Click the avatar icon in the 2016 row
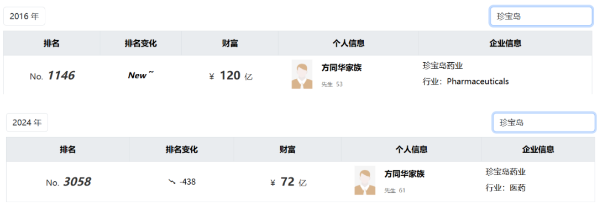The width and height of the screenshot is (597, 205). (302, 74)
